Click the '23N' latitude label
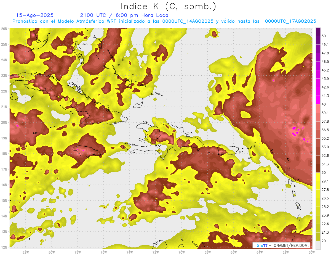The width and height of the screenshot is (331, 256). point(4,76)
